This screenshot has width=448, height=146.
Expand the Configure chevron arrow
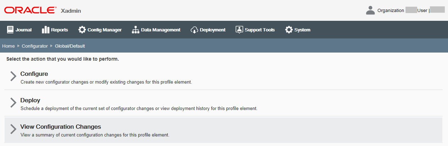point(13,76)
